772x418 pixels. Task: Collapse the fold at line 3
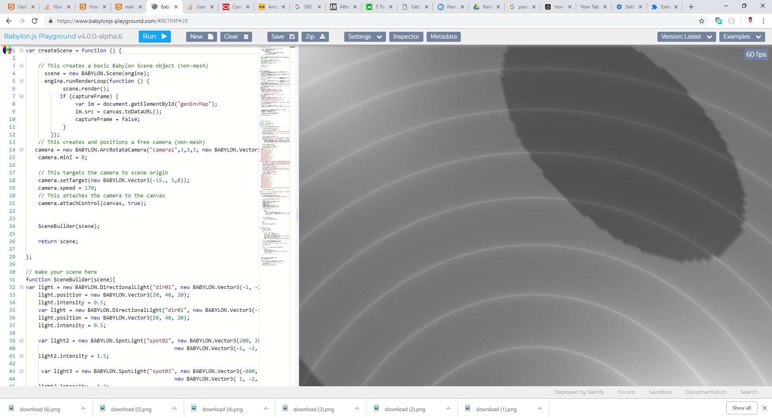pyautogui.click(x=21, y=66)
